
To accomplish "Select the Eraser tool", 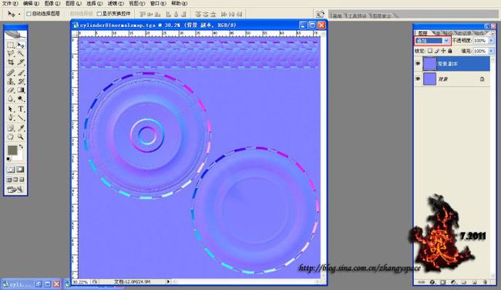I will pos(11,90).
